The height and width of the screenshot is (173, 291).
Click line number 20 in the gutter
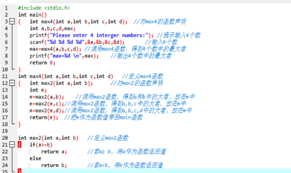tap(5, 138)
